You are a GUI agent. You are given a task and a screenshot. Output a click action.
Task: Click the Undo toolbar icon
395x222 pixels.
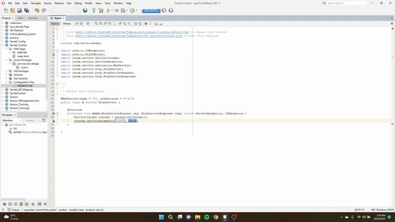[x=37, y=10]
